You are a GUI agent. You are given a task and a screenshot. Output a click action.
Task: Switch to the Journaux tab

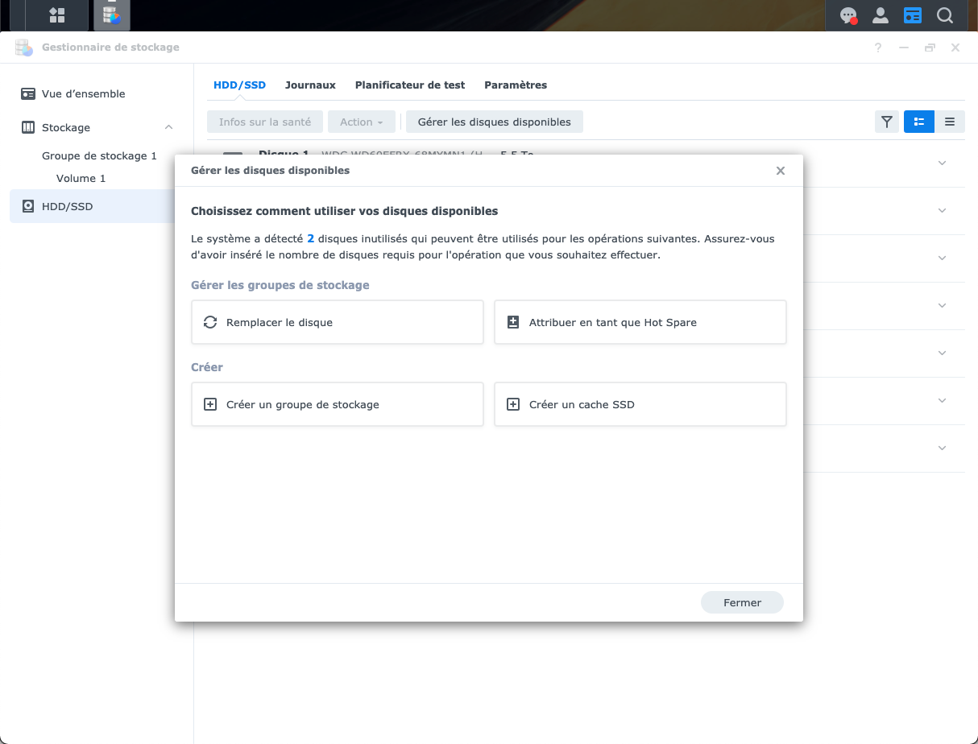tap(310, 85)
